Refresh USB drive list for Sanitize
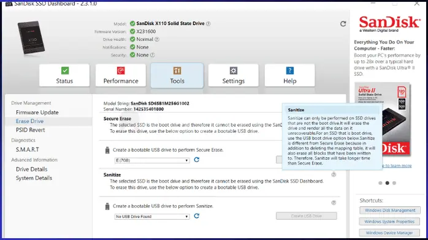This screenshot has width=428, height=240. coord(197,216)
